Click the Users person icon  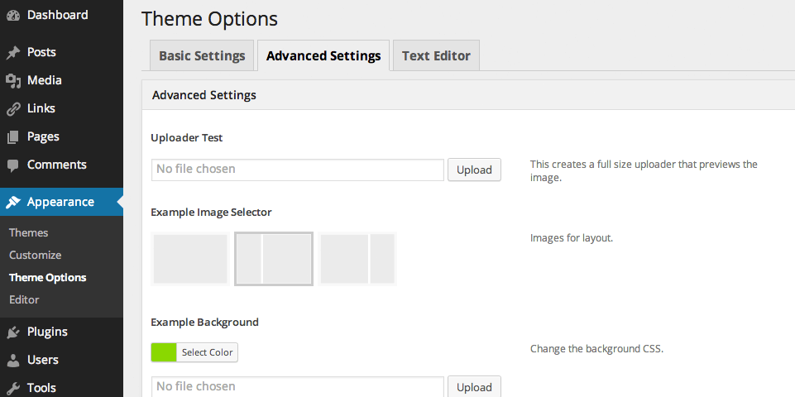(x=13, y=361)
